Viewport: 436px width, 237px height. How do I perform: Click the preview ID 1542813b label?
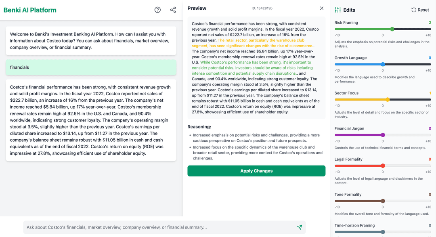[x=262, y=8]
